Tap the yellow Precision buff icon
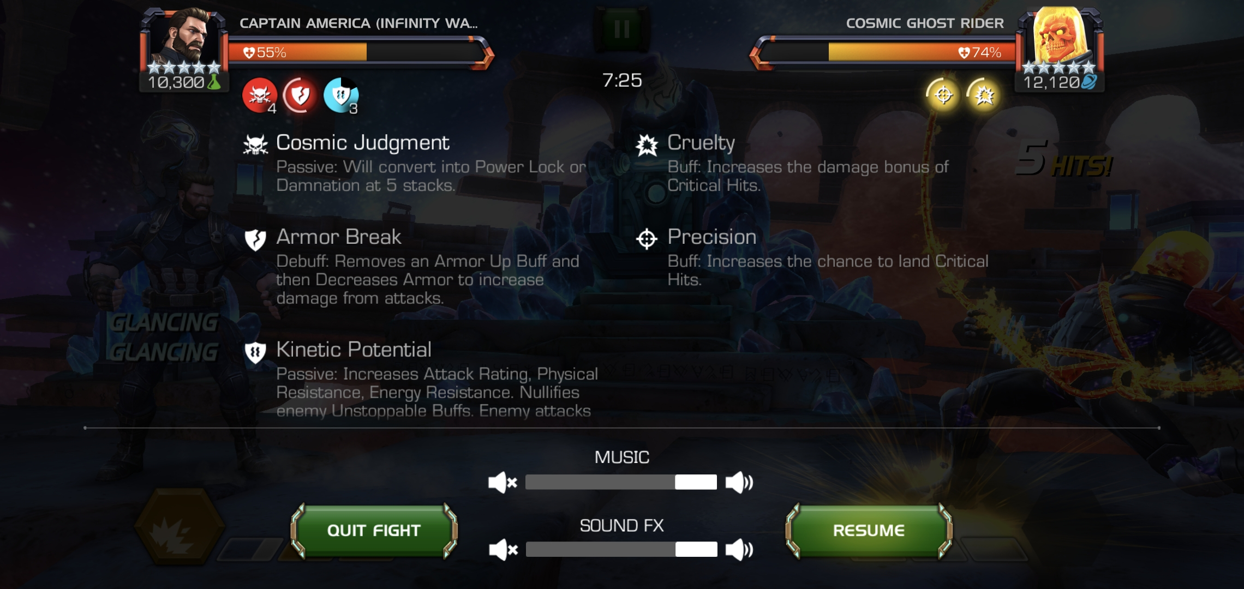Image resolution: width=1244 pixels, height=589 pixels. pos(943,95)
